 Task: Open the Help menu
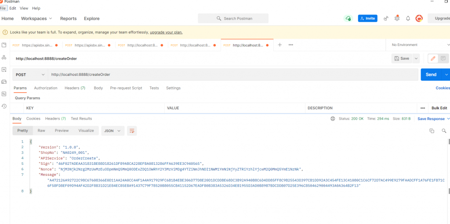[x=36, y=8]
